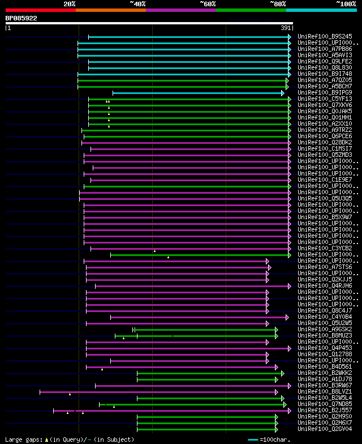Click the UniRef100_Q28DK2 label
This screenshot has width=362, height=444.
pyautogui.click(x=325, y=143)
